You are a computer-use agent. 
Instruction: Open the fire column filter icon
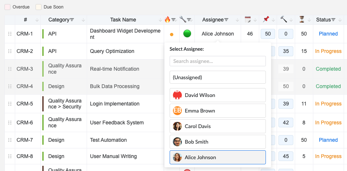[x=173, y=20]
